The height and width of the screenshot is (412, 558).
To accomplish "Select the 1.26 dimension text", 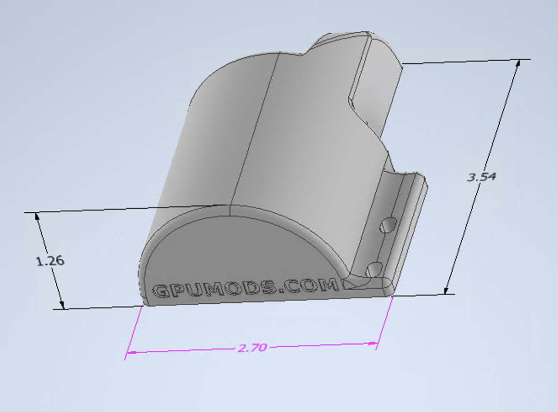I will point(51,261).
